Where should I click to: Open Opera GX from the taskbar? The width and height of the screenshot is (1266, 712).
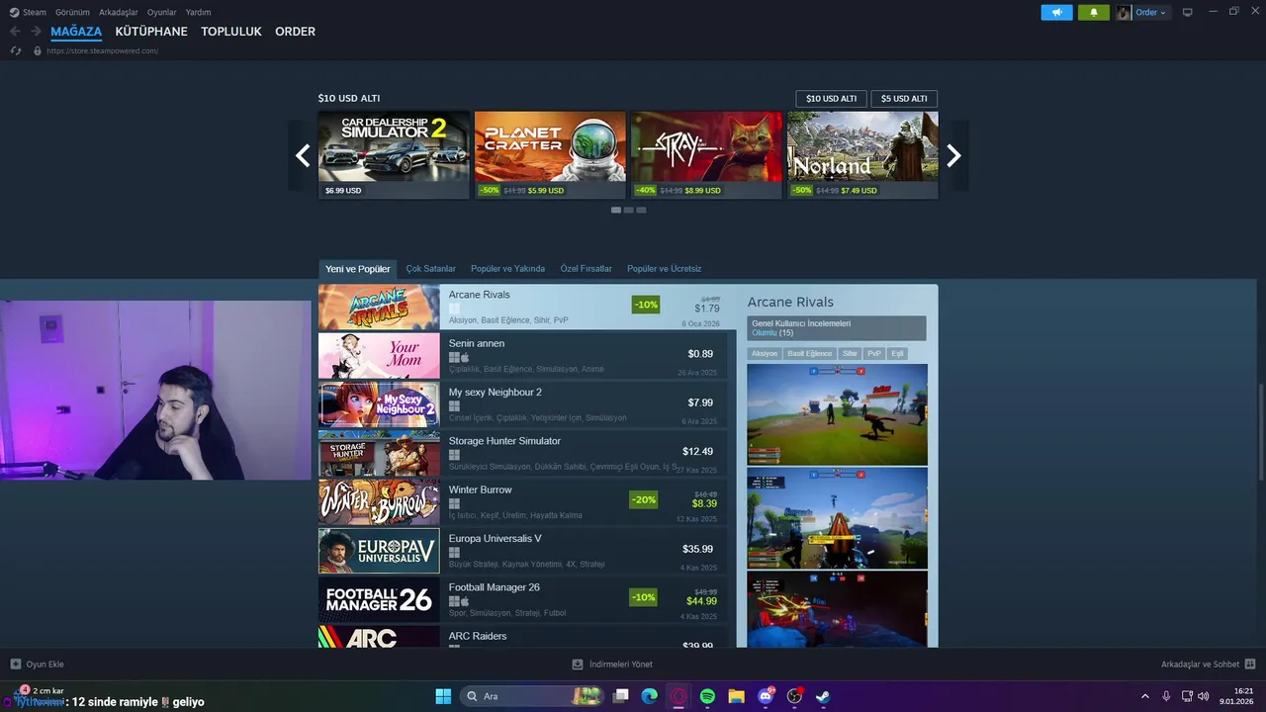tap(678, 696)
